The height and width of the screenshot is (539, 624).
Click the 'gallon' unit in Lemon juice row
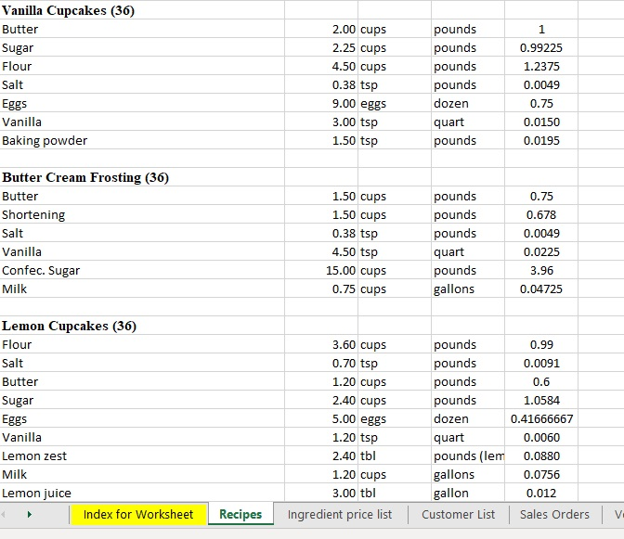coord(468,493)
